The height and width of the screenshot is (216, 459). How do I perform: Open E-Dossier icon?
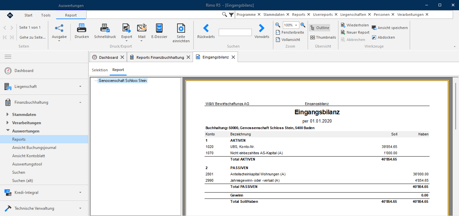[x=159, y=28]
